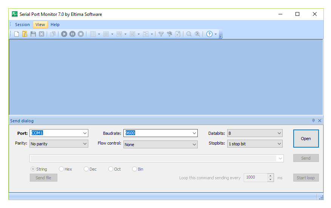Image resolution: width=331 pixels, height=208 pixels.
Task: Click the resize grip in status bar
Action: [x=321, y=198]
